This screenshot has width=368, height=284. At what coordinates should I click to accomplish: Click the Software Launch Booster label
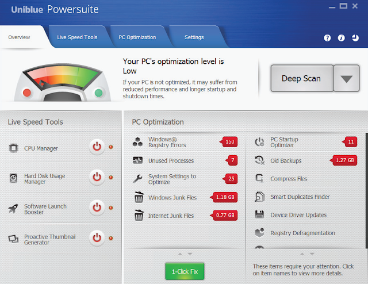(x=45, y=209)
